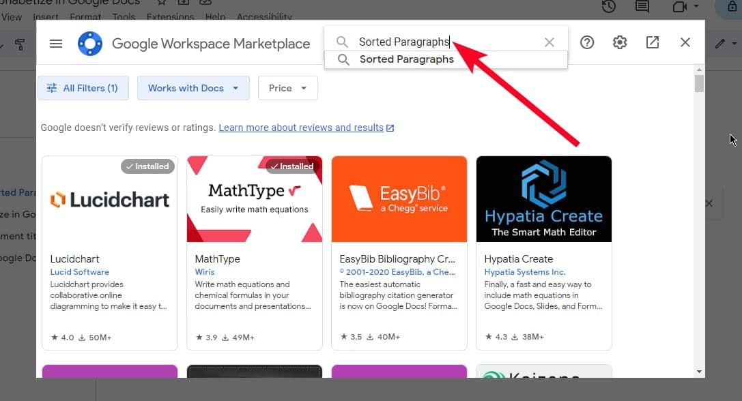Expand the Price filter dropdown
The image size is (742, 401).
(x=287, y=88)
